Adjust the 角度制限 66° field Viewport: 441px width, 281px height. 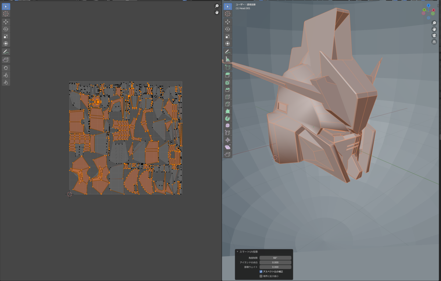click(275, 258)
